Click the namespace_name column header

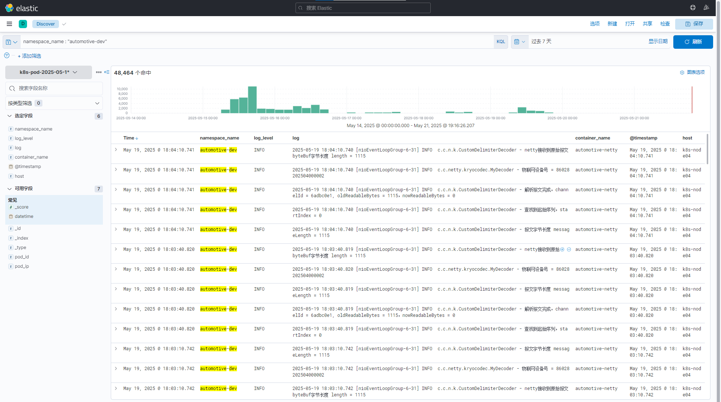219,138
